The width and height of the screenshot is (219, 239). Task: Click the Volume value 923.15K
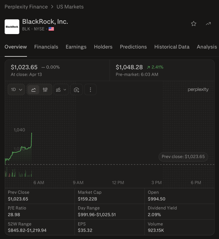[x=156, y=230]
